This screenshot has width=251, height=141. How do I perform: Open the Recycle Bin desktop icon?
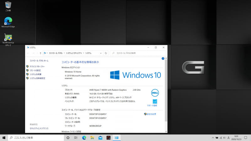coord(8,6)
